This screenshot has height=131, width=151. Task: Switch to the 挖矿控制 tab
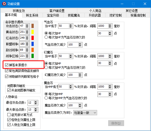pos(116,15)
